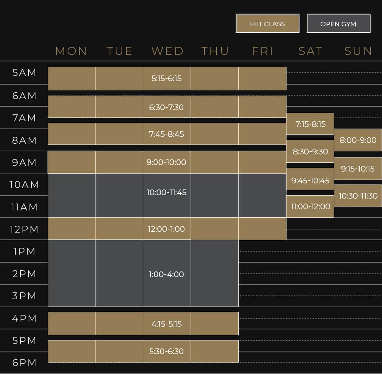382x374 pixels.
Task: Pick the 5:30-6:30 evening class
Action: pyautogui.click(x=167, y=352)
